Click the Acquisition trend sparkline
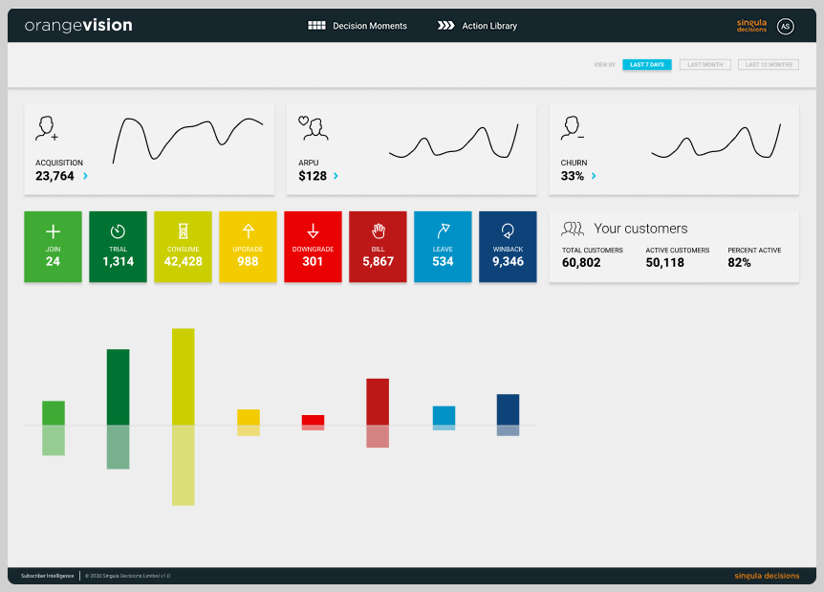 [187, 141]
